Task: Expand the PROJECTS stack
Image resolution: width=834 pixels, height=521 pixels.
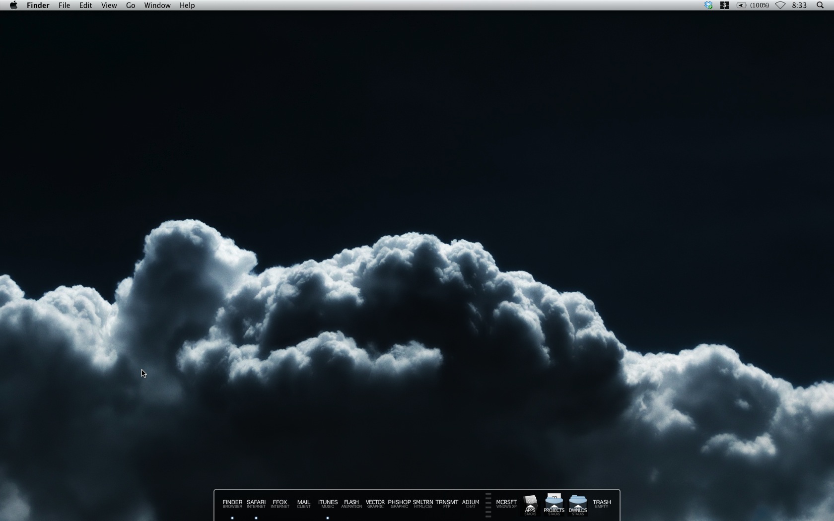Action: (x=554, y=505)
